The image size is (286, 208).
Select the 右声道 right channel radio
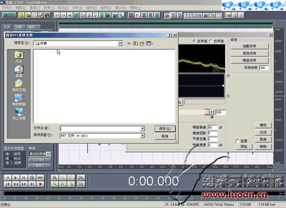(x=211, y=41)
